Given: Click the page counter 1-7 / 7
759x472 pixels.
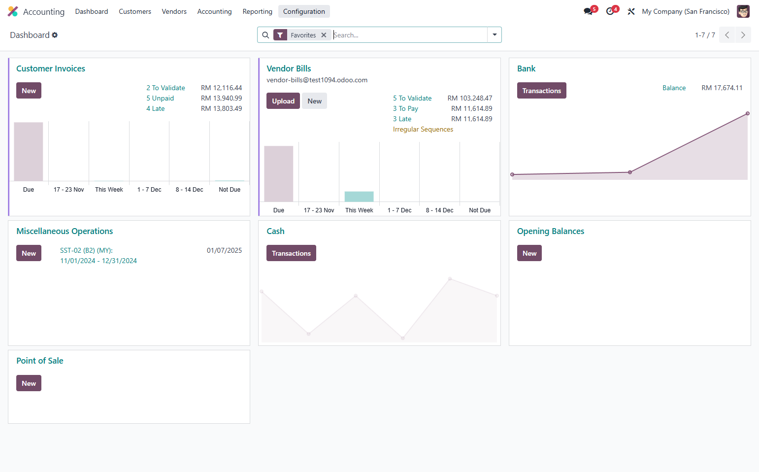Looking at the screenshot, I should pos(705,35).
